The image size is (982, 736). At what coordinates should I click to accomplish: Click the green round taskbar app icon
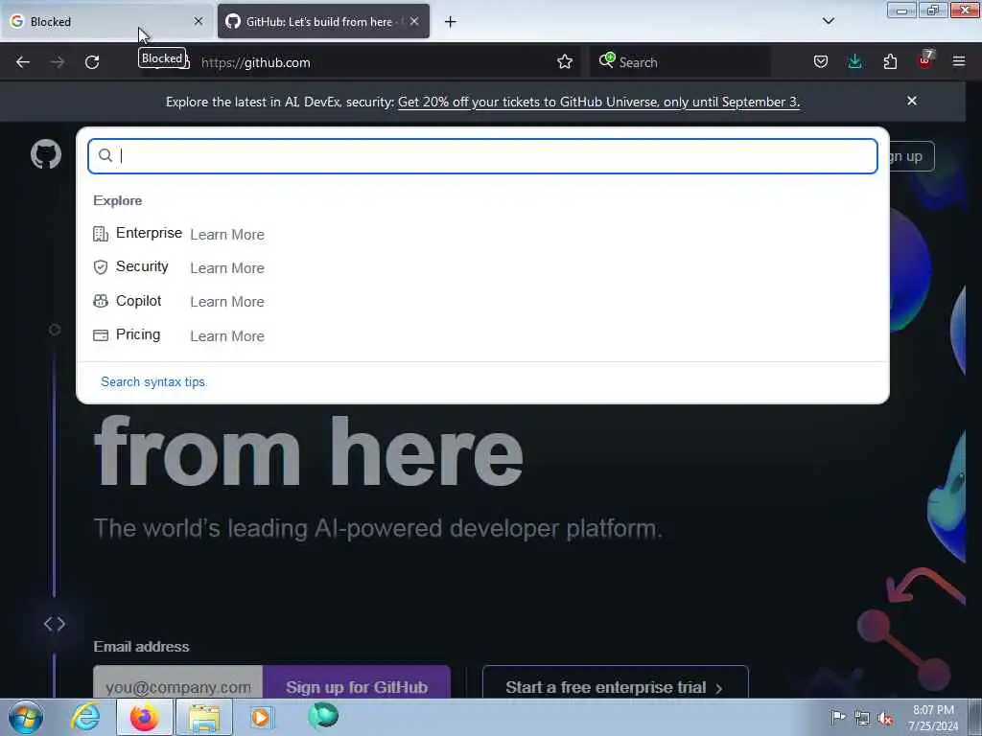[323, 716]
